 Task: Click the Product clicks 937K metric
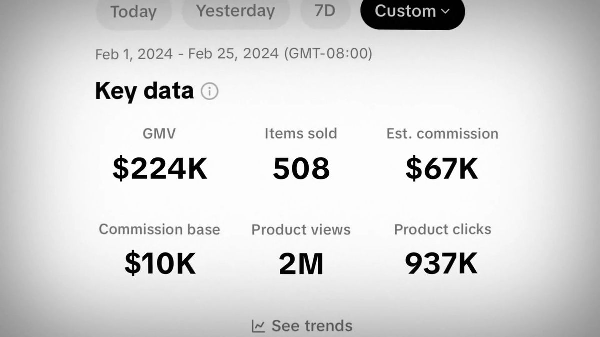pos(442,264)
